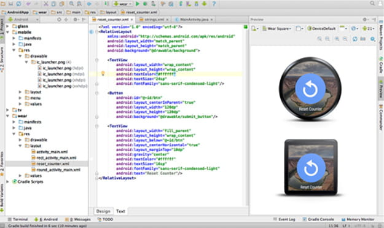Open the TODO tool window

pos(105,219)
